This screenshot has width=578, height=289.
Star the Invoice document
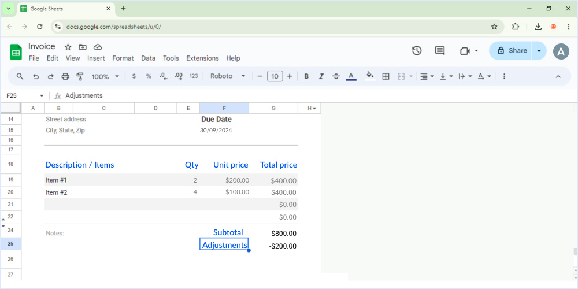tap(68, 47)
